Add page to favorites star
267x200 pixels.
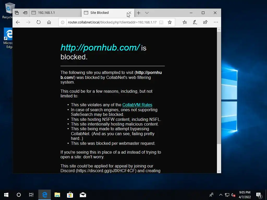(x=169, y=22)
